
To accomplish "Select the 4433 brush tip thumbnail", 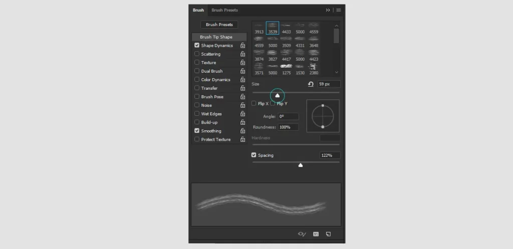I will [286, 28].
